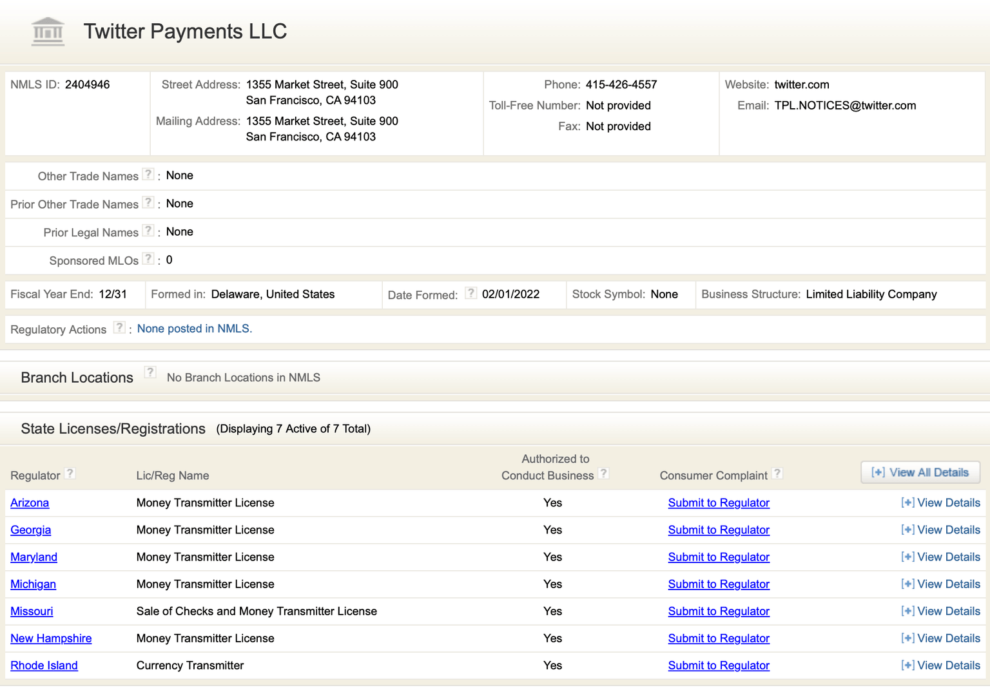Expand View Details for Missouri license
The height and width of the screenshot is (690, 990).
940,611
